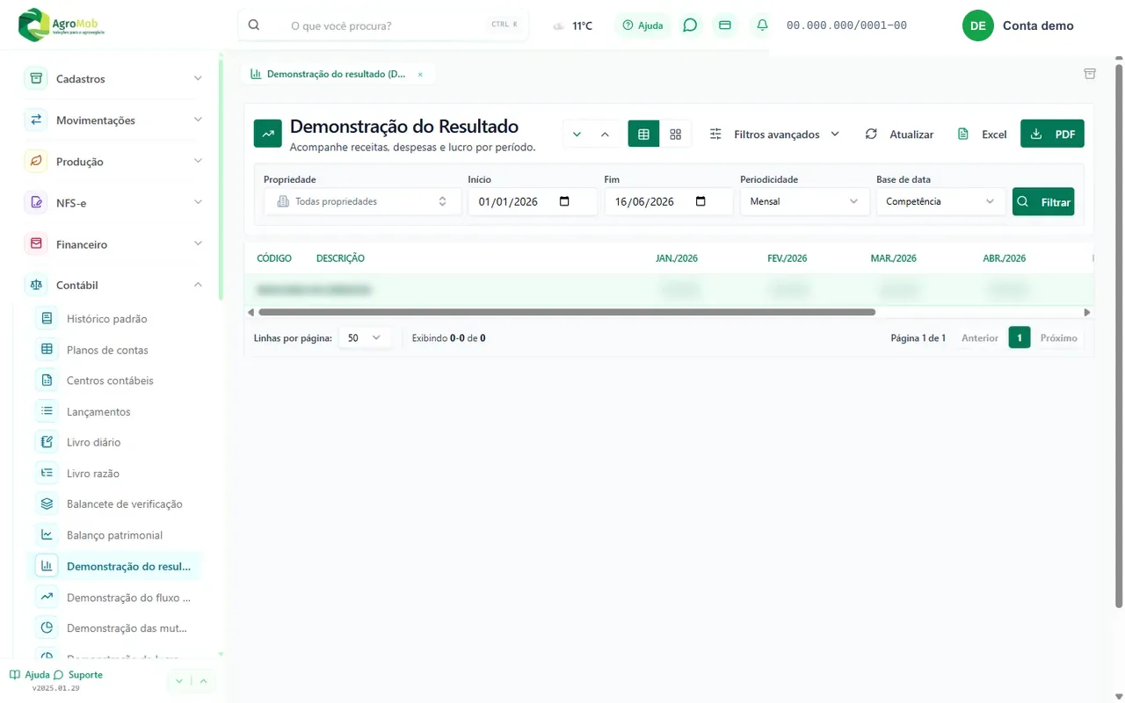Image resolution: width=1125 pixels, height=703 pixels.
Task: Open the billing card icon in header
Action: 725,25
